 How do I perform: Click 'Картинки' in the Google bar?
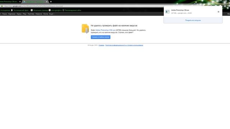12,14
